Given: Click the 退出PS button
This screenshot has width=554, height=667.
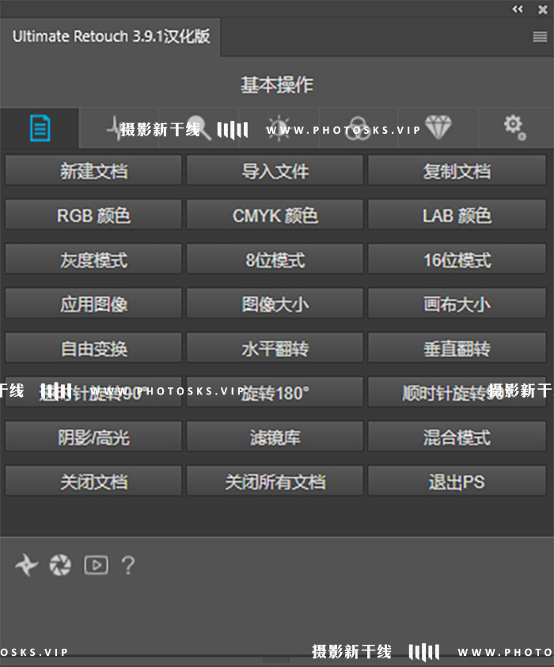Looking at the screenshot, I should click(457, 481).
